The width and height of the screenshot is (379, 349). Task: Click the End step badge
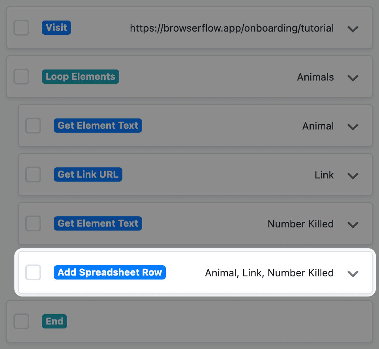coord(54,321)
